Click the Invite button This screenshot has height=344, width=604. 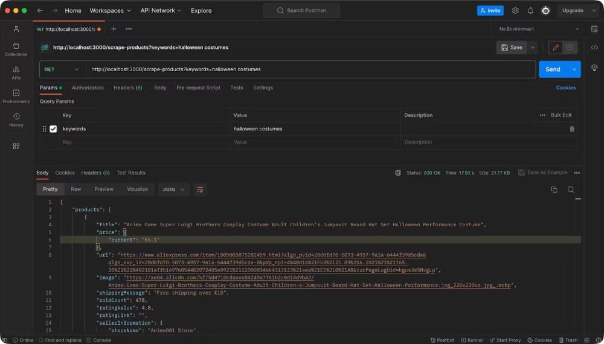pos(490,10)
